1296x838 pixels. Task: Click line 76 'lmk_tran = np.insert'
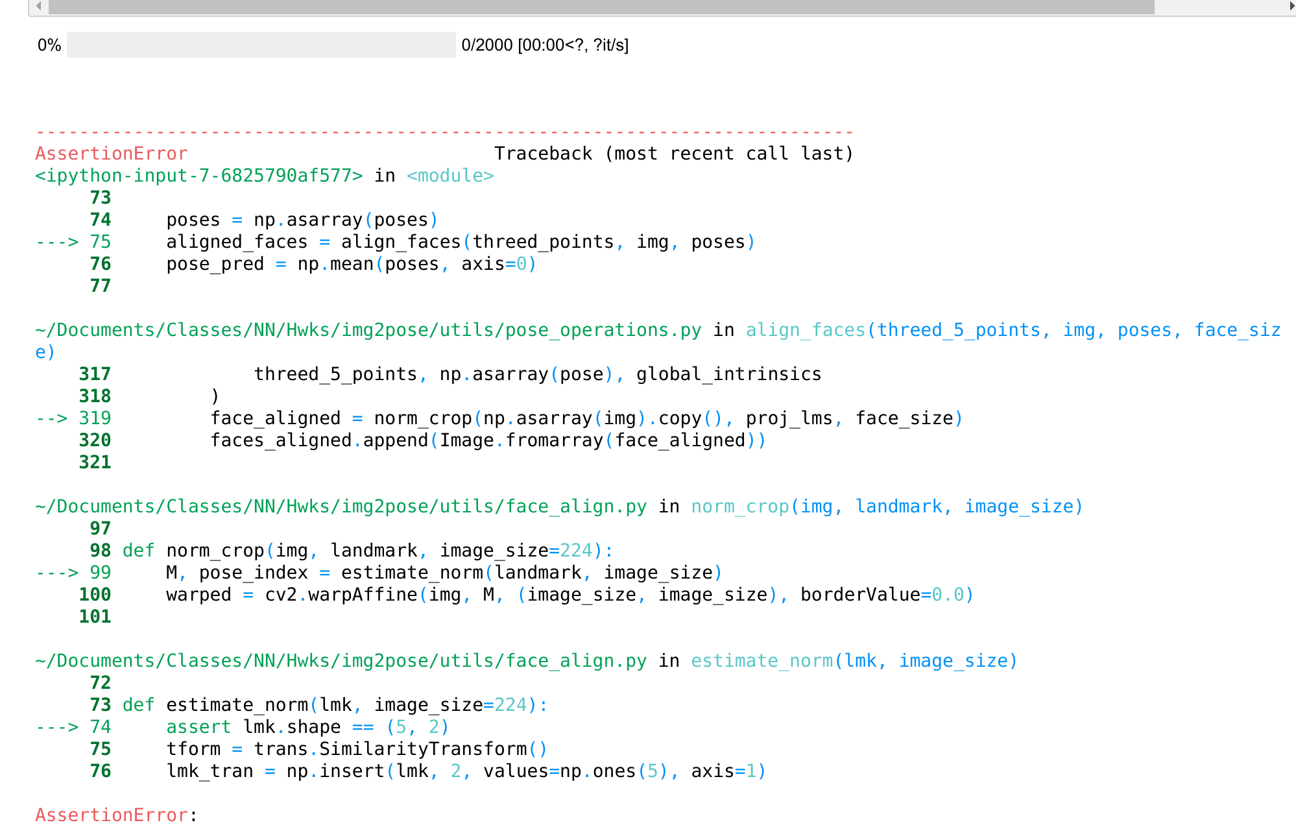pyautogui.click(x=466, y=771)
